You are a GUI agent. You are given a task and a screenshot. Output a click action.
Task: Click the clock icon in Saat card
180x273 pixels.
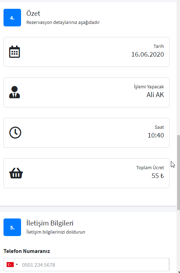(15, 133)
